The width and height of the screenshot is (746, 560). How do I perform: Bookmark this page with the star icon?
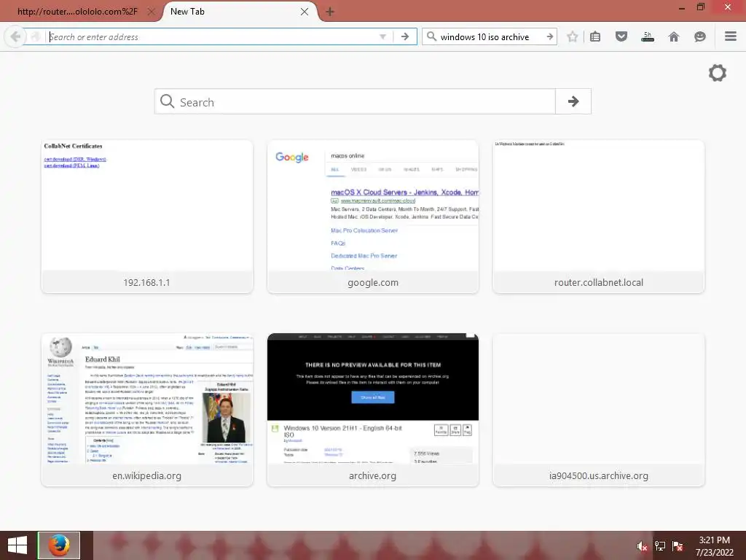(573, 36)
